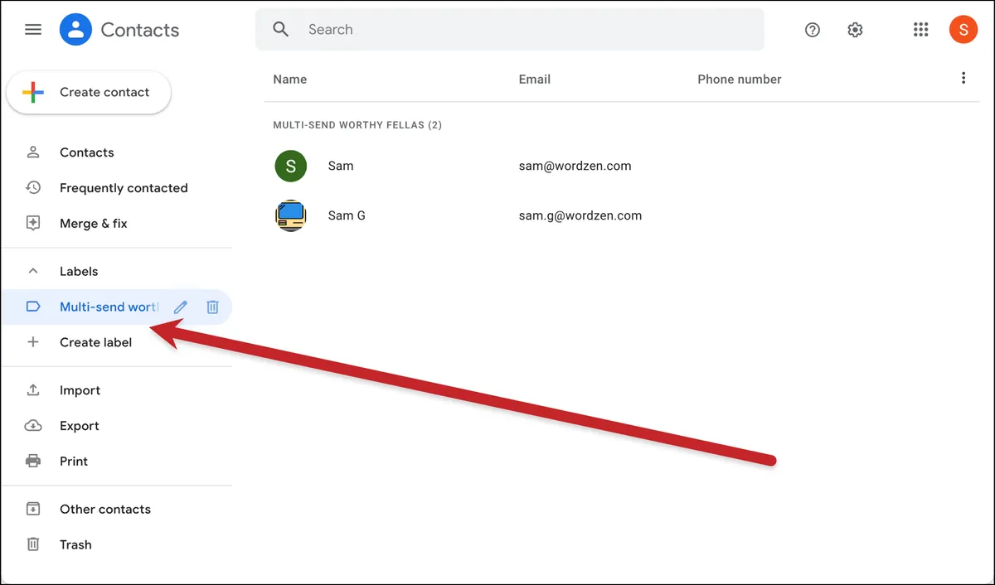The width and height of the screenshot is (995, 585).
Task: Click the archive icon beside Other contacts
Action: coord(33,509)
